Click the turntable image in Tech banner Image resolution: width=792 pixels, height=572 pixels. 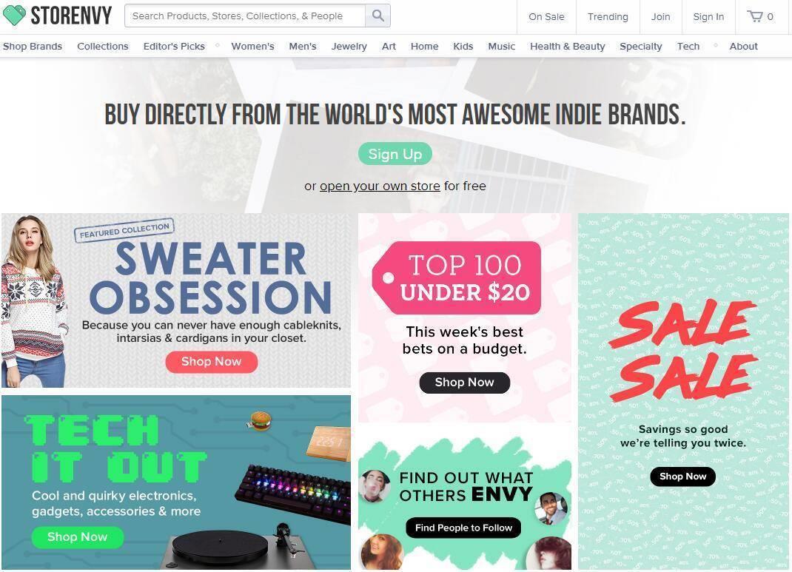tap(222, 545)
